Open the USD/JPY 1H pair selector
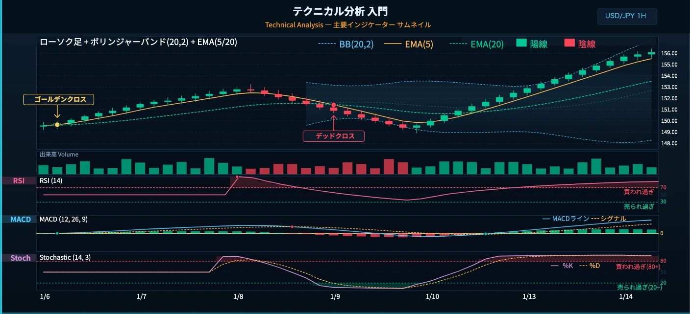 [x=627, y=16]
